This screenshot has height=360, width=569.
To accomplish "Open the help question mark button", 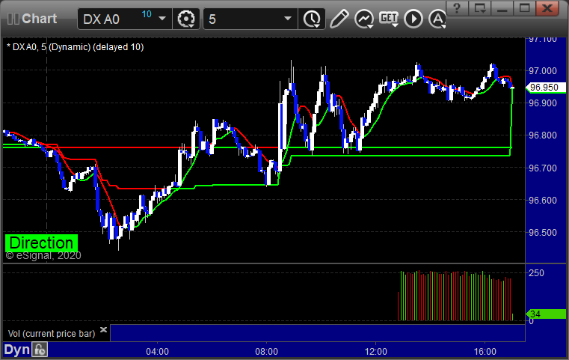I will (x=457, y=8).
